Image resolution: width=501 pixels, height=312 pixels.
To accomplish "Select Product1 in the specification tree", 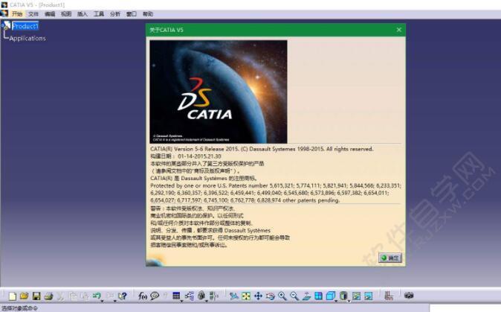I will coord(25,26).
